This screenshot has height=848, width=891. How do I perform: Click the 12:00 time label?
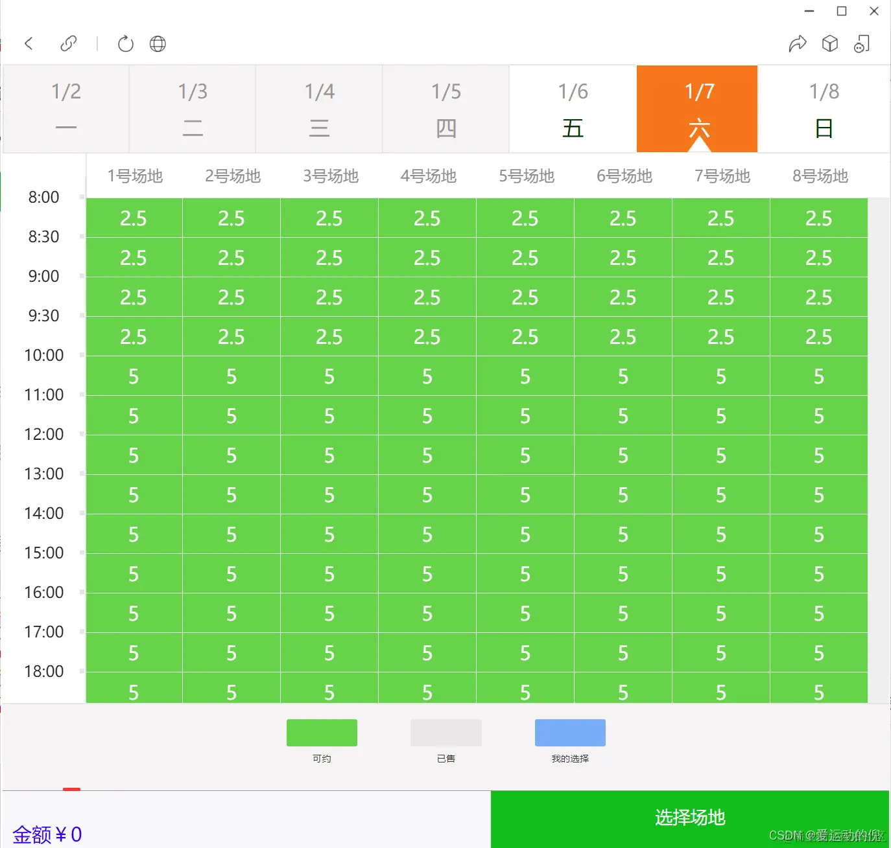pos(43,434)
